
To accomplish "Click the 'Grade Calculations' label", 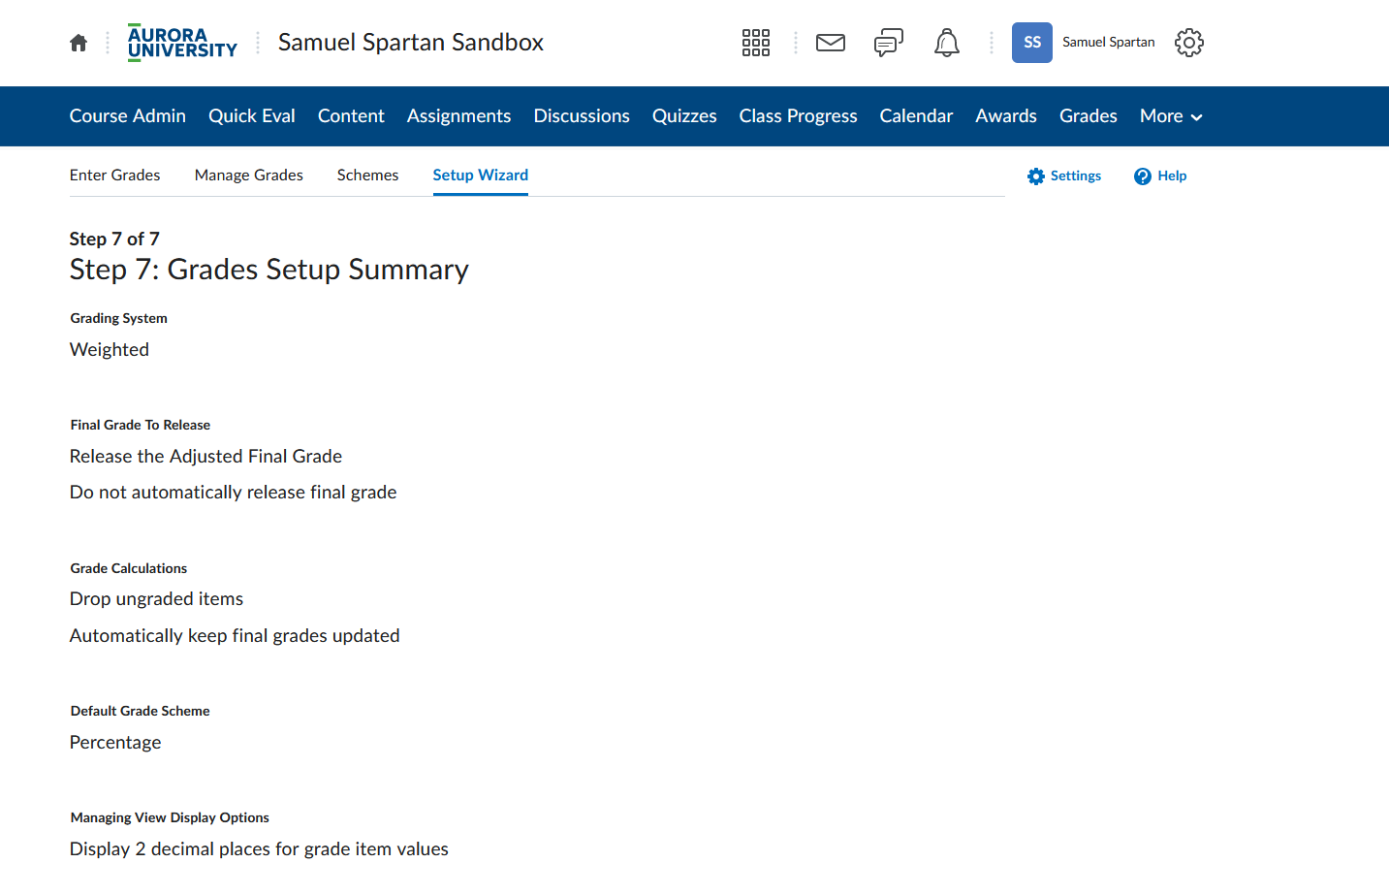I will [129, 569].
